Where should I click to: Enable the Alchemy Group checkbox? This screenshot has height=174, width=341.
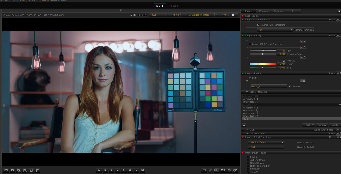tap(248, 160)
